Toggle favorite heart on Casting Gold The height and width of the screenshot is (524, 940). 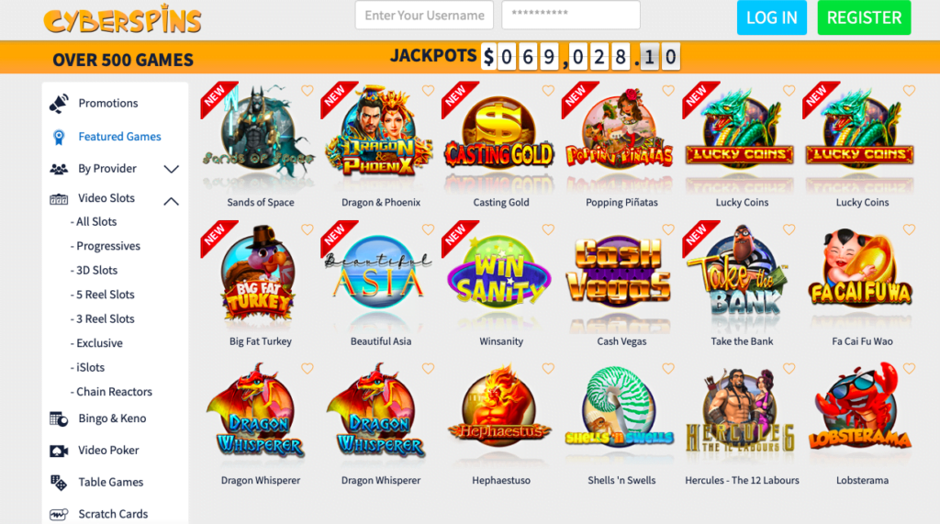point(548,91)
